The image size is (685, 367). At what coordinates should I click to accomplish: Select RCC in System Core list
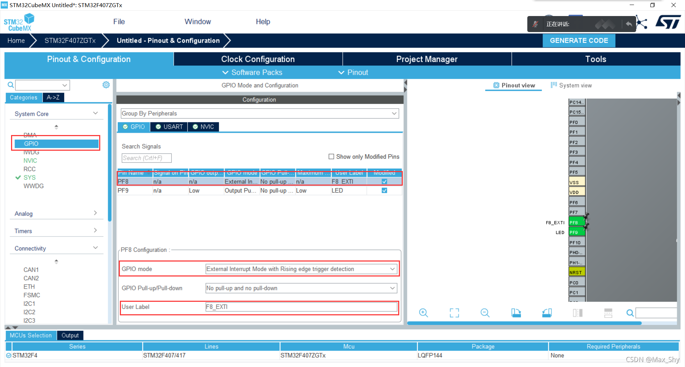pyautogui.click(x=30, y=169)
